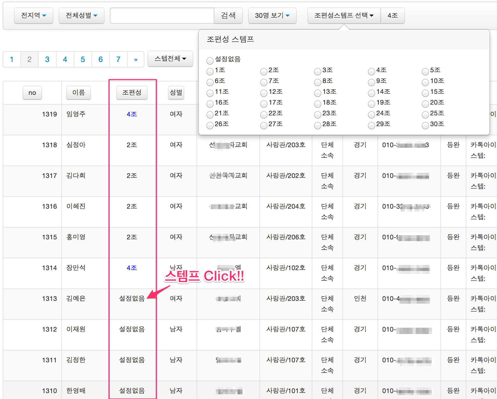Click 2조 in the 심정아 row
Image resolution: width=497 pixels, height=399 pixels.
tap(132, 145)
